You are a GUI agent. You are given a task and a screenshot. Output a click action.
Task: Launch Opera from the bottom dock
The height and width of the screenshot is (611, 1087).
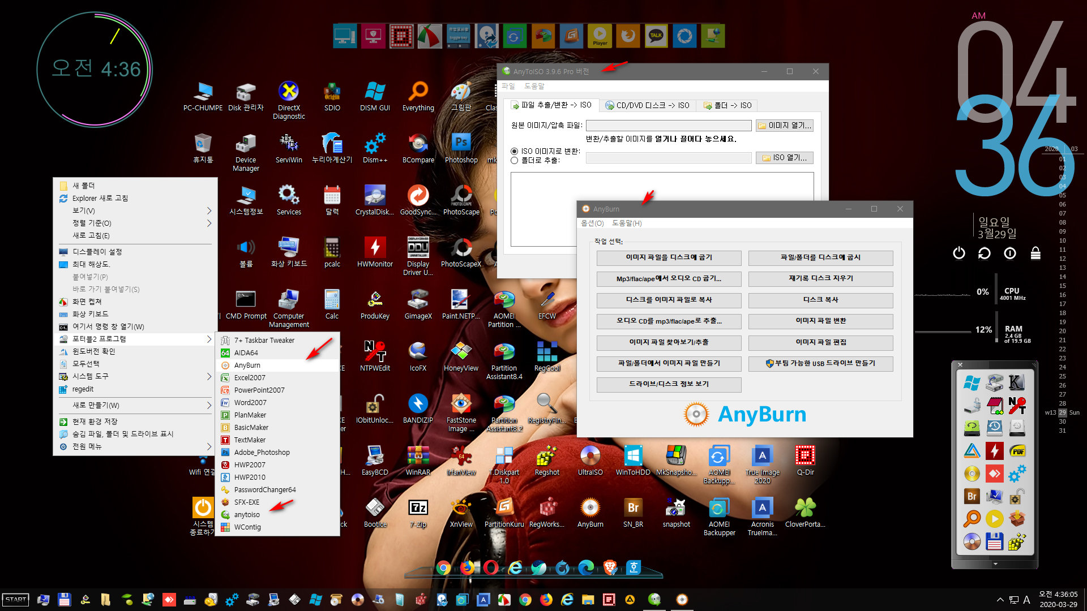(491, 567)
